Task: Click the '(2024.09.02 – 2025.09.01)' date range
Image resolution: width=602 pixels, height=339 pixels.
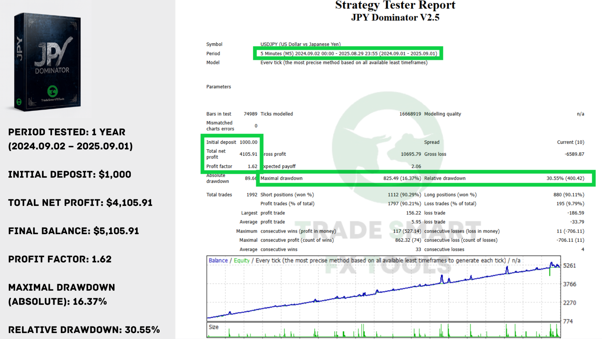Action: [x=71, y=146]
